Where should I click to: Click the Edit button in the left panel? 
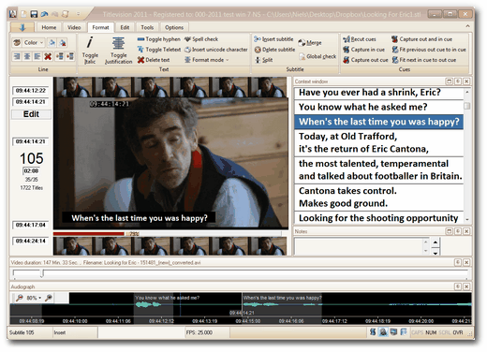[31, 114]
